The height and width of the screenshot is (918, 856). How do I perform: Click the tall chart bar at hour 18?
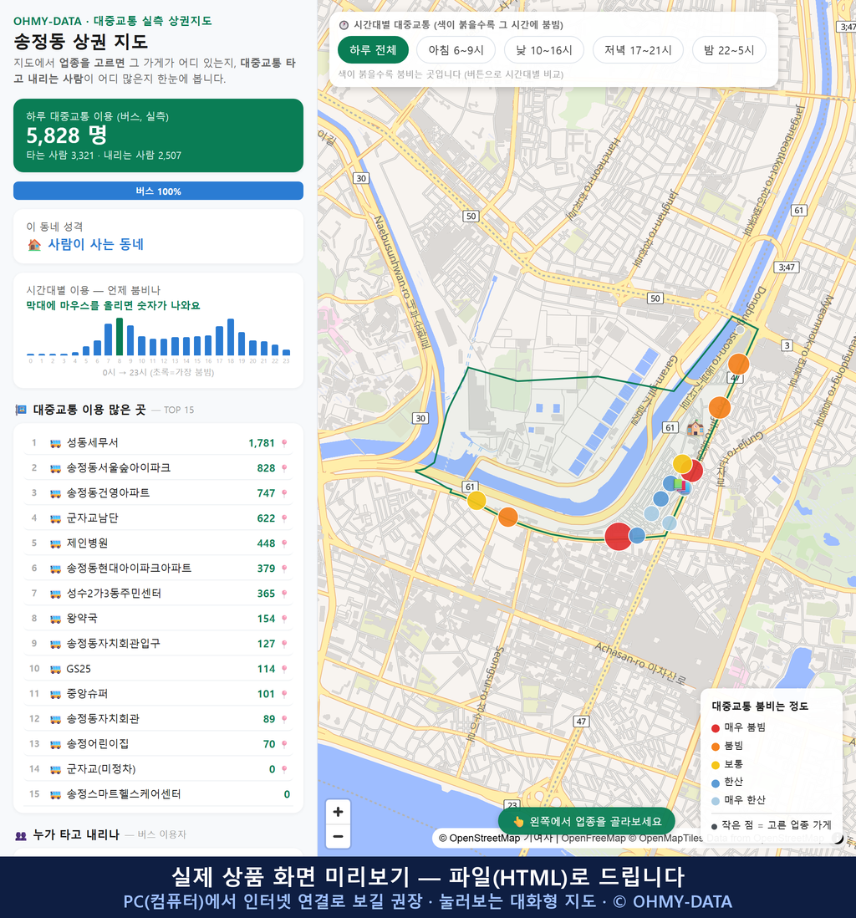point(231,337)
